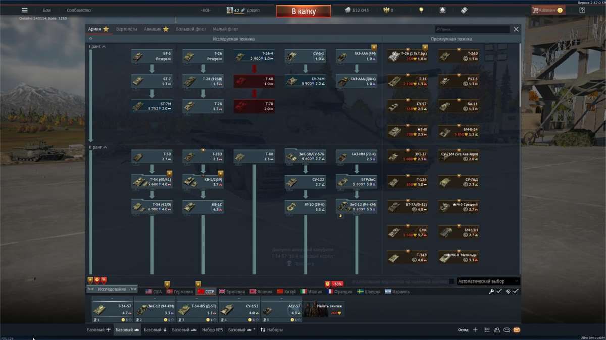Select the premium Т-35 tank
The image size is (606, 340).
pos(408,81)
